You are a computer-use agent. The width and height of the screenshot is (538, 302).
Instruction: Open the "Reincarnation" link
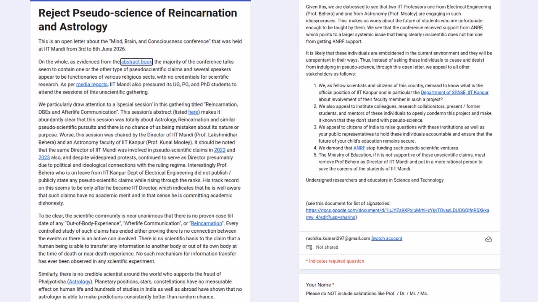tap(206, 223)
